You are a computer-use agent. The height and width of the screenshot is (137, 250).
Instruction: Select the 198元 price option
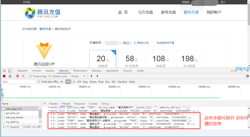[x=189, y=59]
